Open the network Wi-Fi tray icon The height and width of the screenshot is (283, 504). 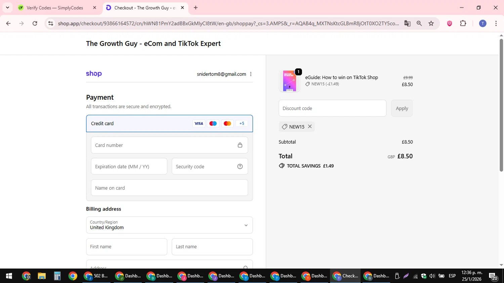tap(415, 276)
